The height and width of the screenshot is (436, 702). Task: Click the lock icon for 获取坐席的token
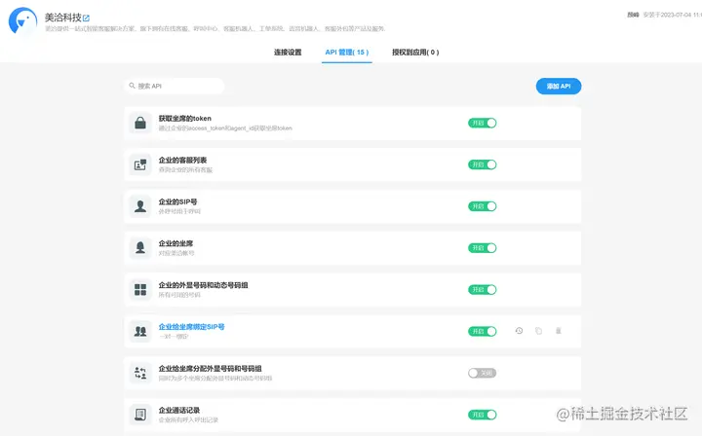click(140, 123)
